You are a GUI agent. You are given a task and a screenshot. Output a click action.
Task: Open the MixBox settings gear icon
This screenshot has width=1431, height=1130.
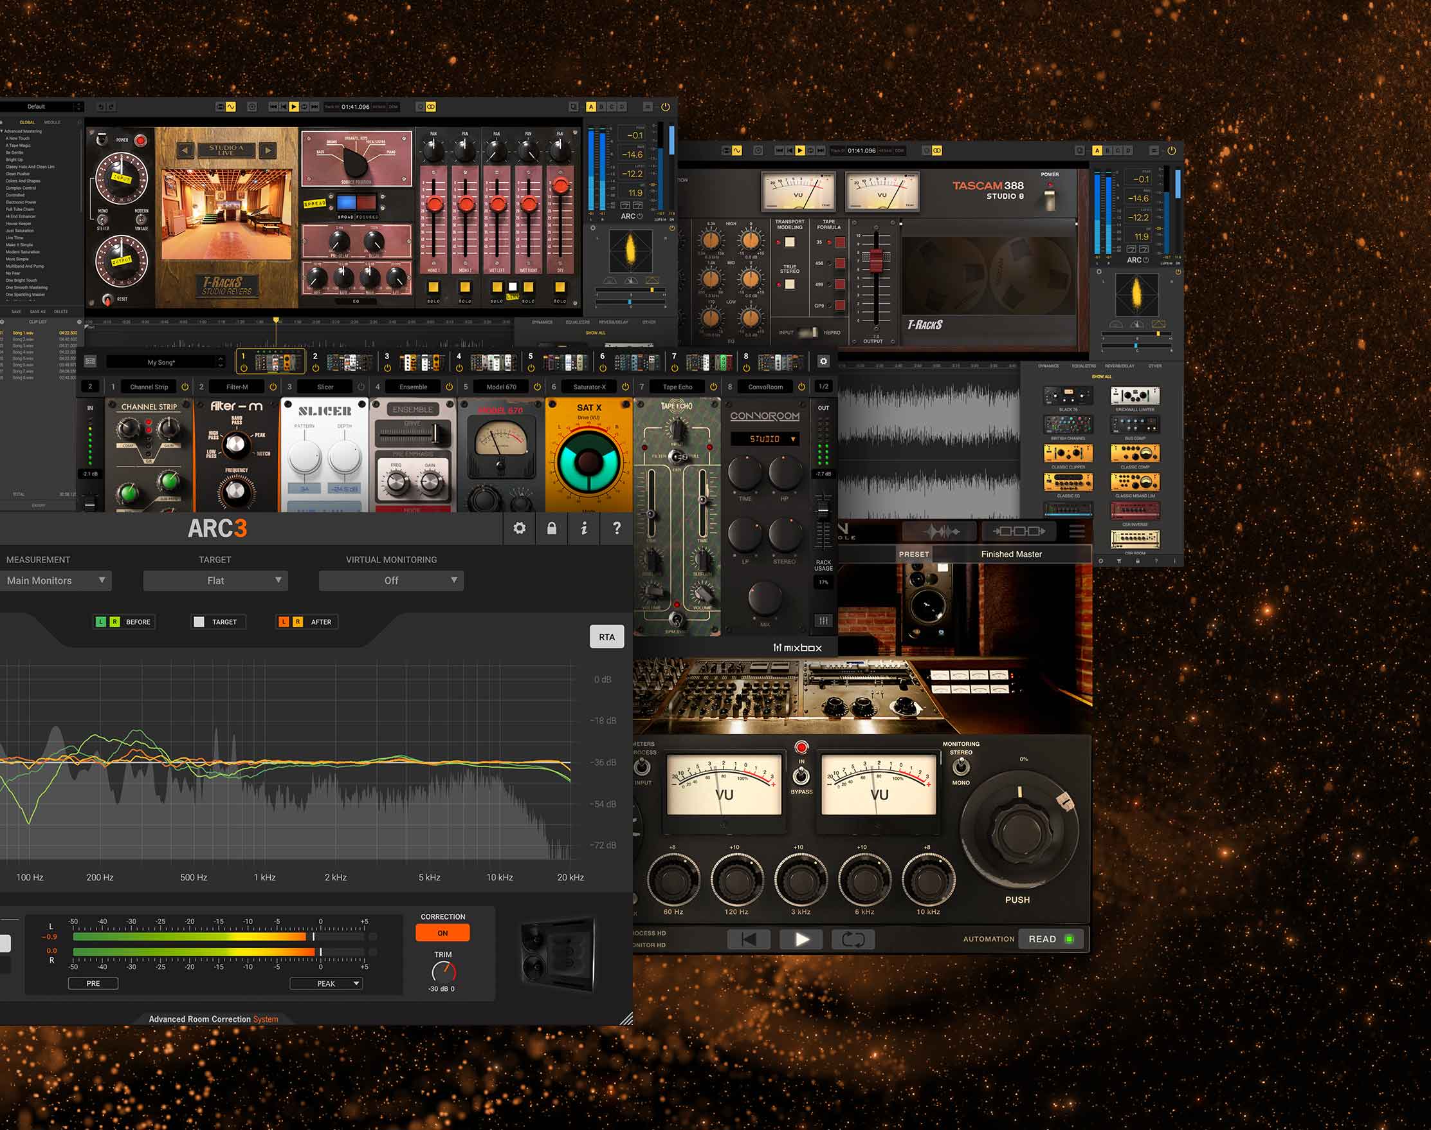click(823, 361)
